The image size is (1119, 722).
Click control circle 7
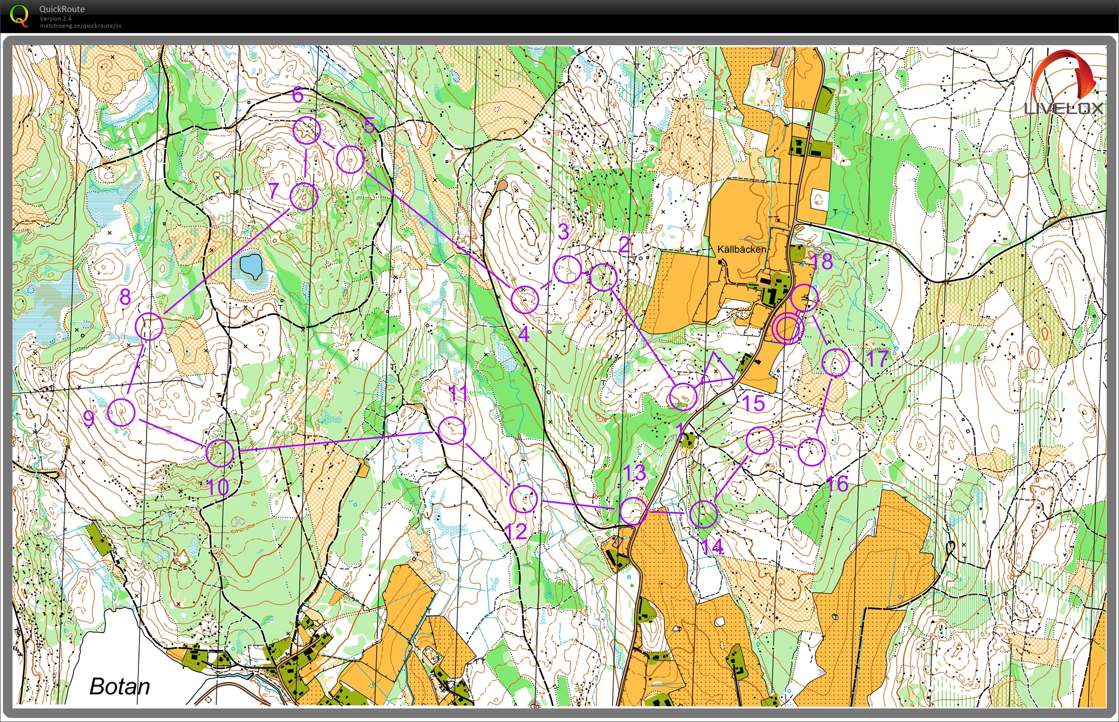(304, 196)
